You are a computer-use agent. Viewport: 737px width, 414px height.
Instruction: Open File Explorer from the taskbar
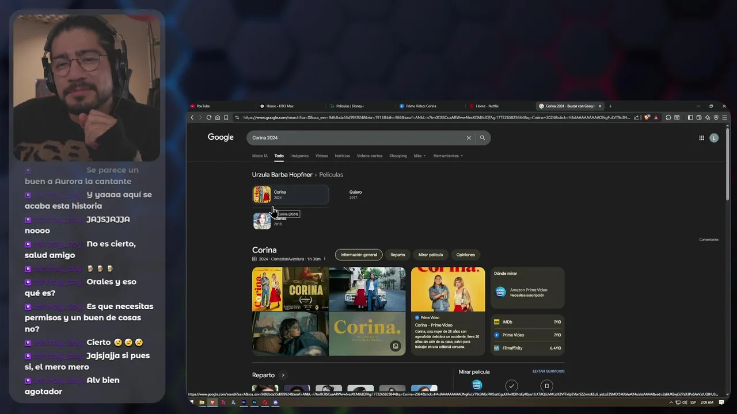[202, 402]
